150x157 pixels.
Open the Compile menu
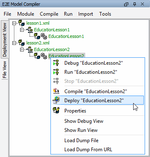tap(49, 14)
